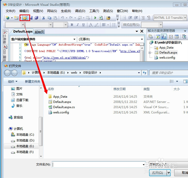The image size is (188, 178).
Task: Click the web segment in the address path
Action: click(x=74, y=73)
